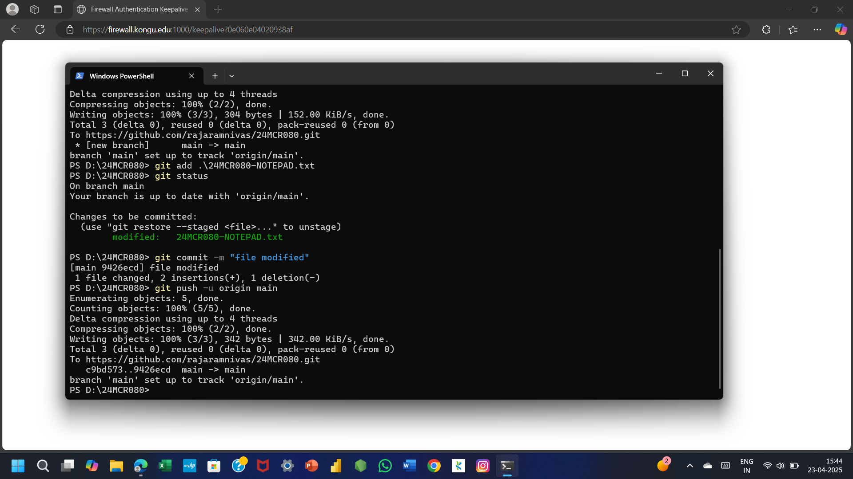Open the Favorites list
The height and width of the screenshot is (479, 853).
pos(793,30)
